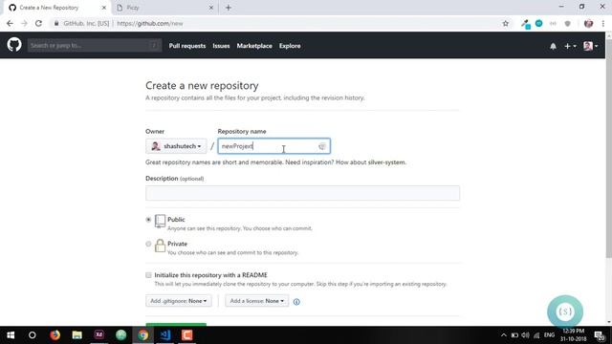The height and width of the screenshot is (344, 612).
Task: Click the Chrome profile avatar
Action: [x=589, y=23]
